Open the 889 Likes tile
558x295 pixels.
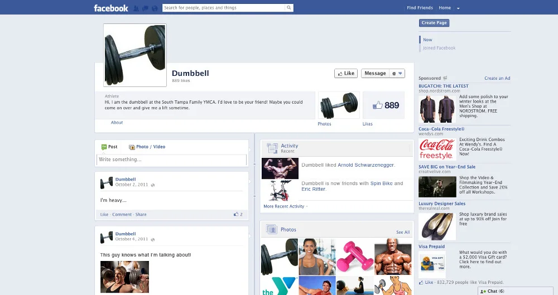[384, 105]
